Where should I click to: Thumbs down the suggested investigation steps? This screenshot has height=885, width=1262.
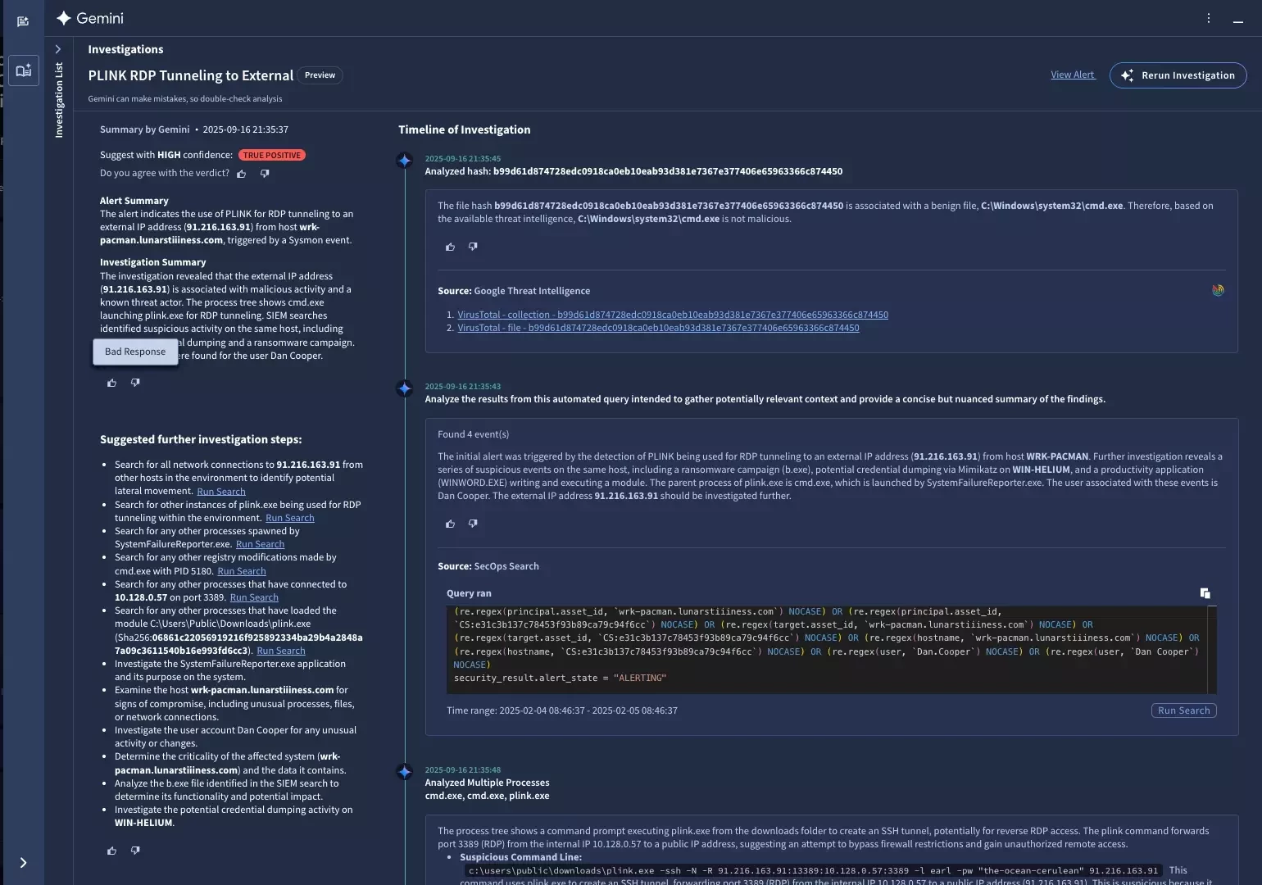(135, 851)
